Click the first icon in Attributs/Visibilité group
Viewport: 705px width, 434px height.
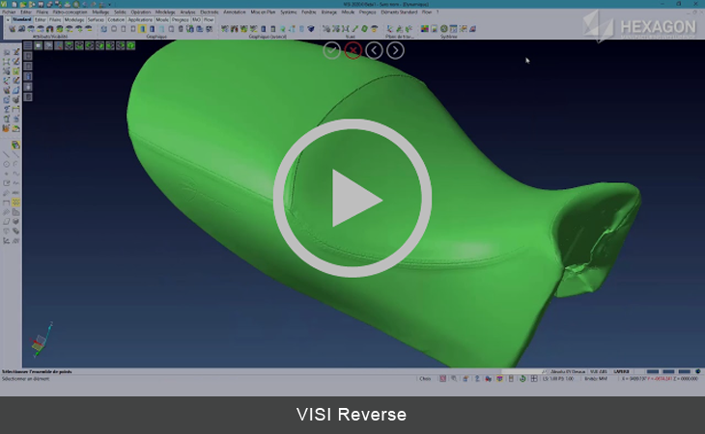pyautogui.click(x=13, y=29)
